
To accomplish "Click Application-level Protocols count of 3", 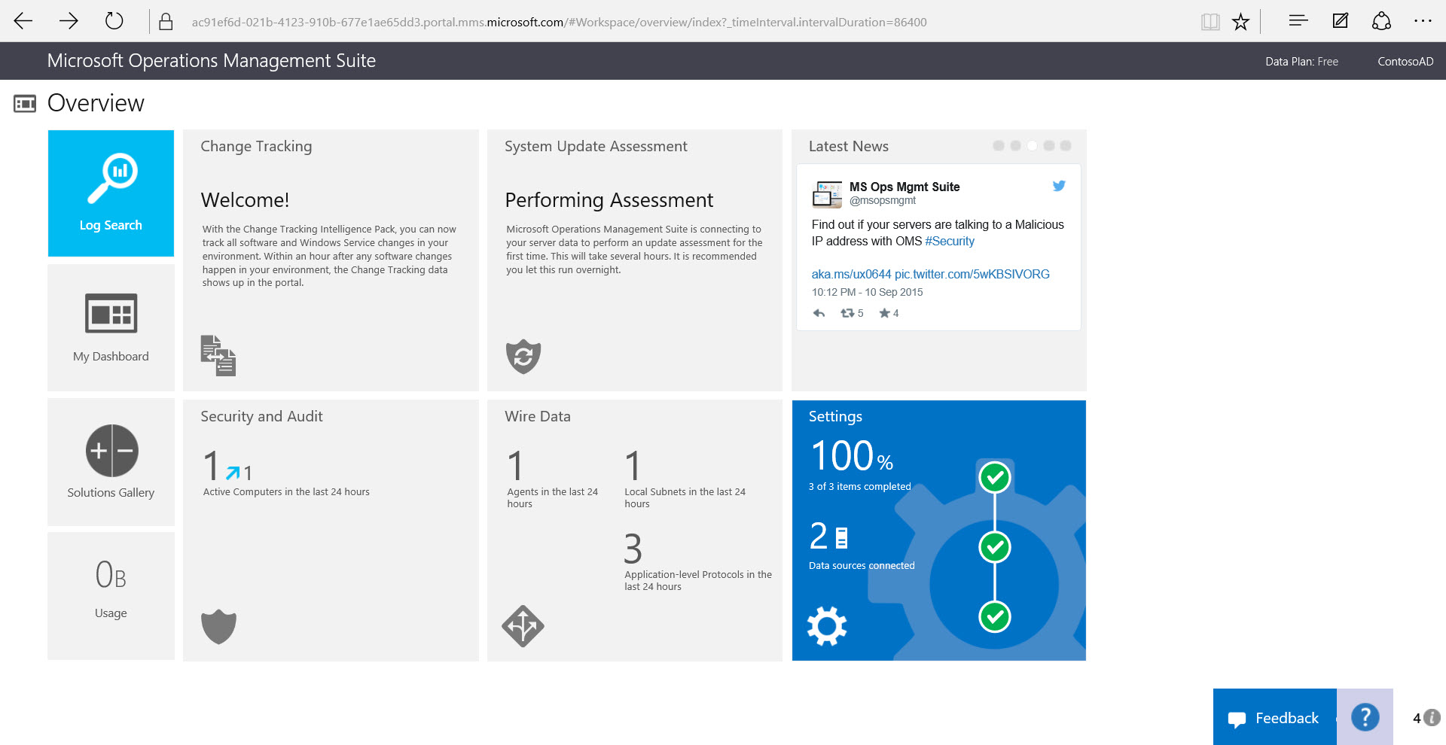I will 633,549.
